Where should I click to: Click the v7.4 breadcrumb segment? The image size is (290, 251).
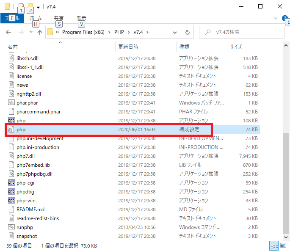(x=138, y=32)
